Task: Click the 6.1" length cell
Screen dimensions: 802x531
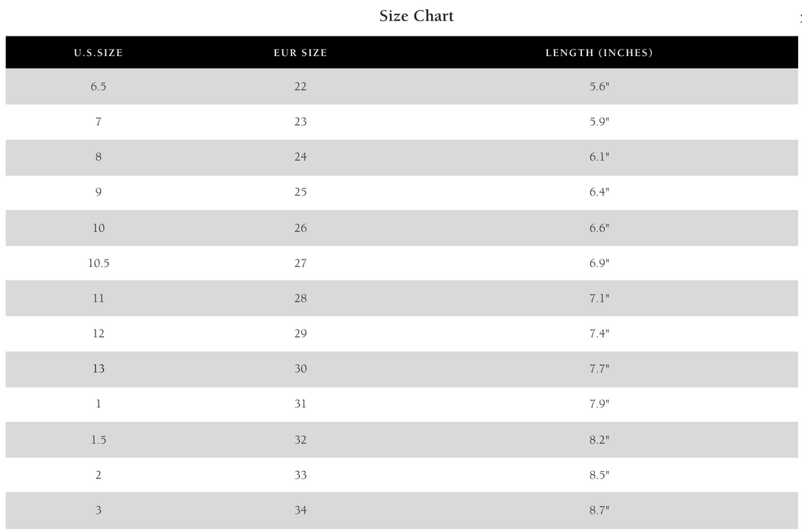Action: click(599, 157)
